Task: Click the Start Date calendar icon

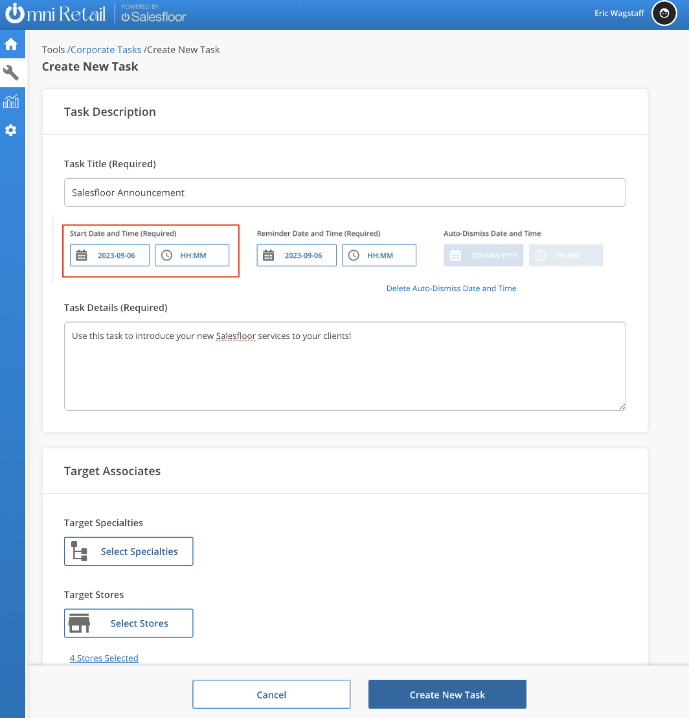Action: pyautogui.click(x=82, y=255)
